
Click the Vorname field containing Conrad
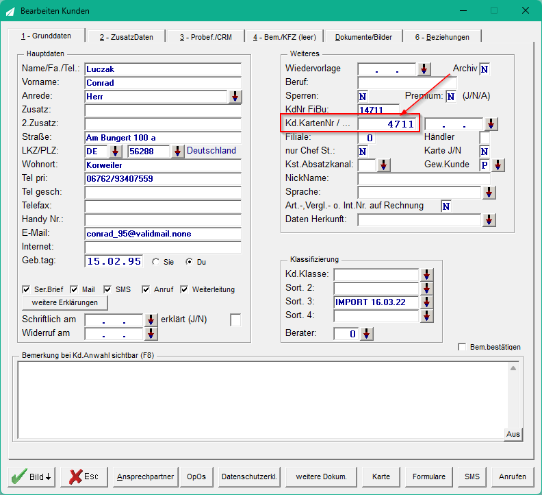click(163, 83)
